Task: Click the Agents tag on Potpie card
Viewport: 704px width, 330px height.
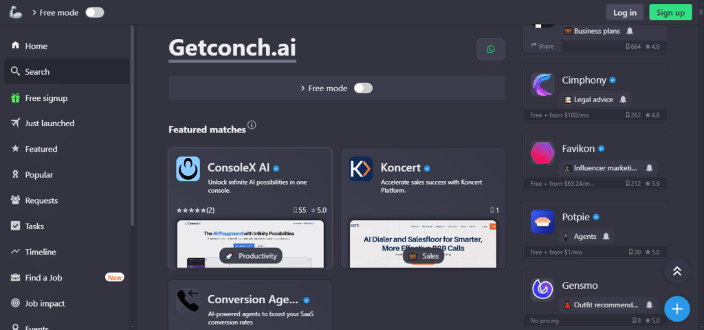Action: click(580, 236)
